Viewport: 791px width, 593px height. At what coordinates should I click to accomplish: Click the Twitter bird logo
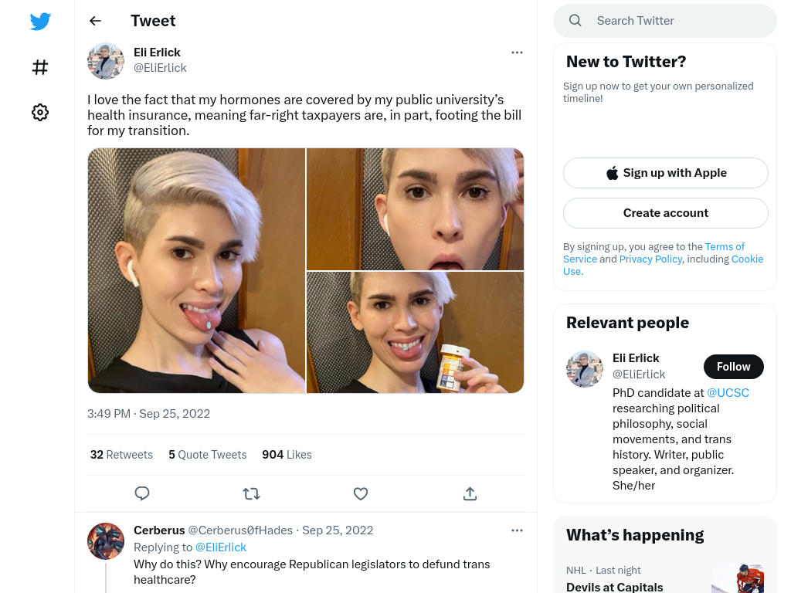(x=40, y=21)
